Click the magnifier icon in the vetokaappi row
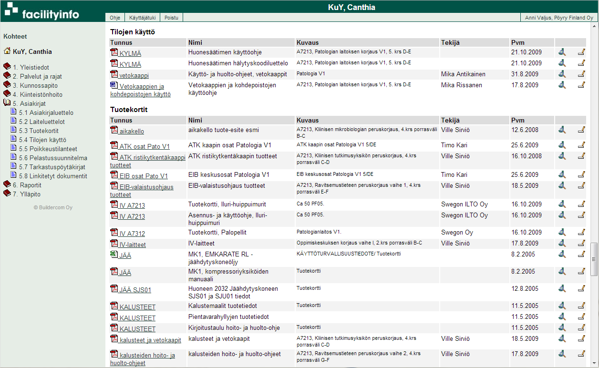The height and width of the screenshot is (368, 599). coord(562,74)
